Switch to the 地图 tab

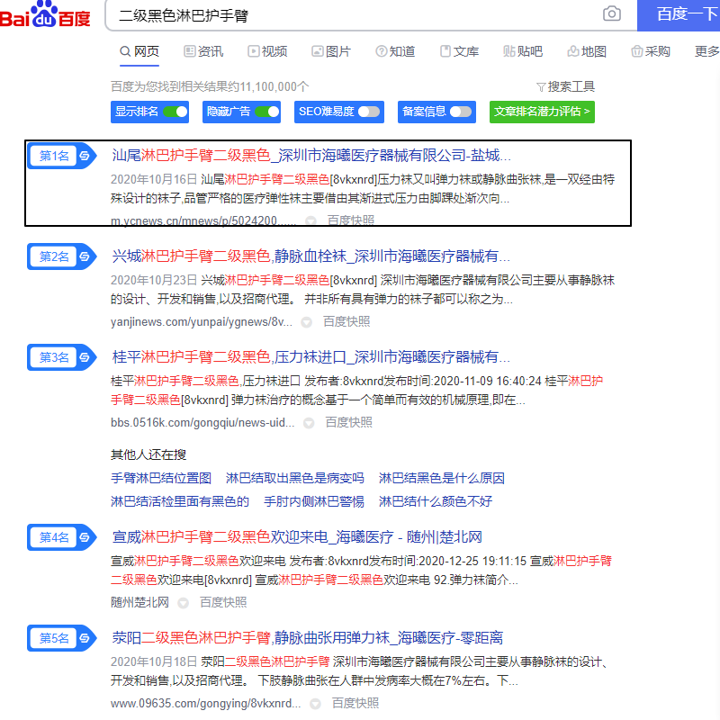[587, 51]
